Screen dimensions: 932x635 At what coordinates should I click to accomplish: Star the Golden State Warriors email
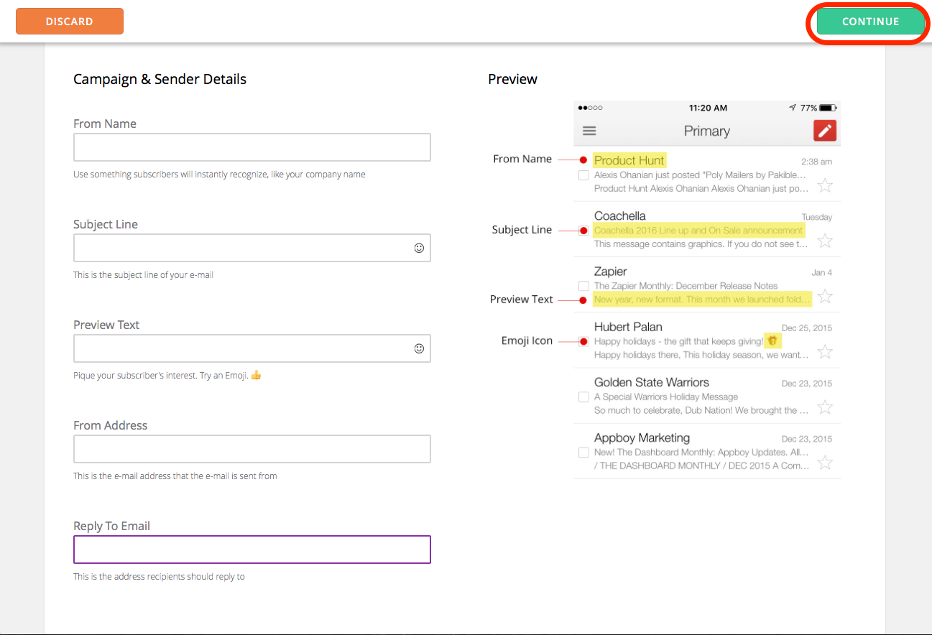tap(826, 407)
